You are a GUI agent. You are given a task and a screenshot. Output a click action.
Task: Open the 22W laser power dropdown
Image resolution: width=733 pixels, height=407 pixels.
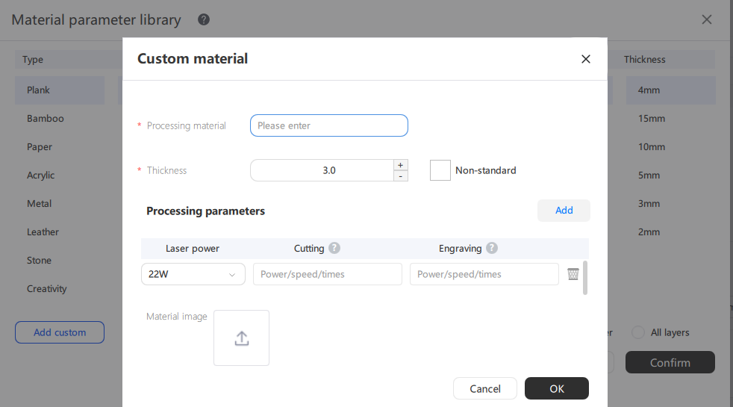[193, 274]
